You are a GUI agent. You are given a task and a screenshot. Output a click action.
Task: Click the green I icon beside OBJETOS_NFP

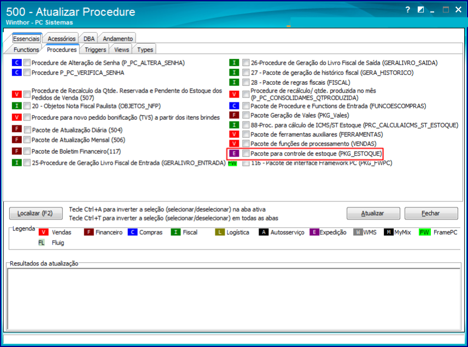(17, 106)
